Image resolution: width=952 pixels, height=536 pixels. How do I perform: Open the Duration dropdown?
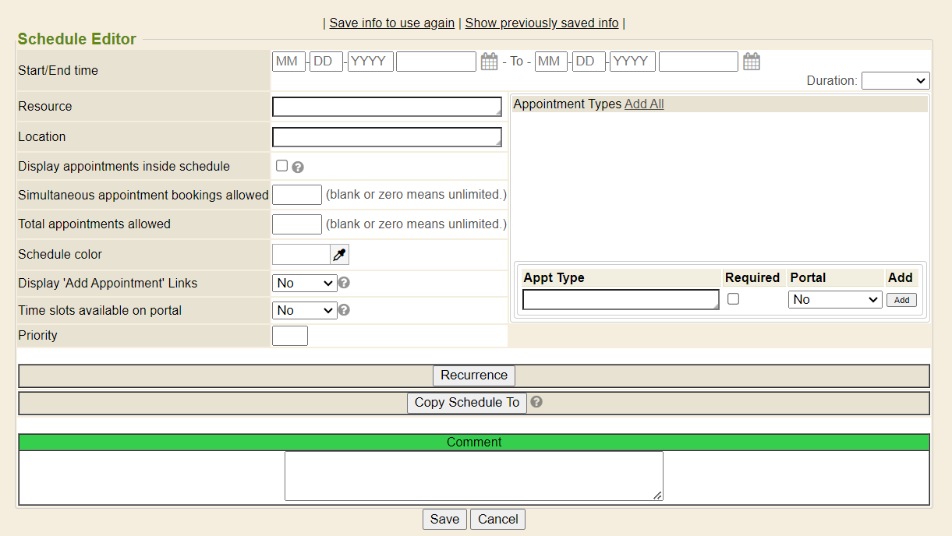895,80
